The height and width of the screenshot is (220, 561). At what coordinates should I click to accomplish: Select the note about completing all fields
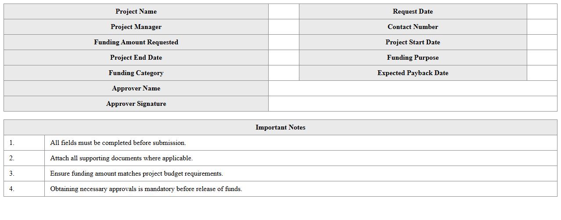click(x=118, y=143)
